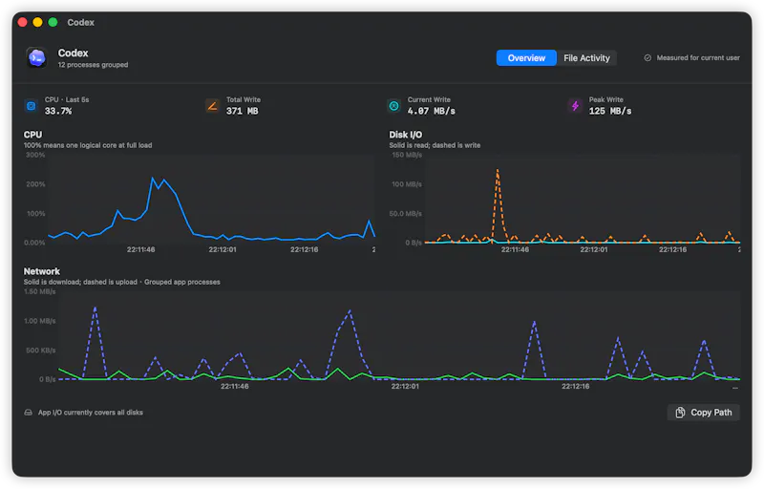Select the Overview tab
This screenshot has height=489, width=764.
point(526,58)
